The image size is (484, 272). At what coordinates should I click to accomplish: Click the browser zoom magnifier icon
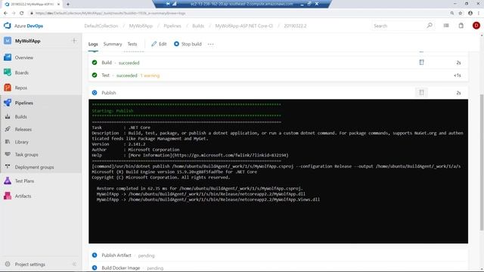[452, 13]
